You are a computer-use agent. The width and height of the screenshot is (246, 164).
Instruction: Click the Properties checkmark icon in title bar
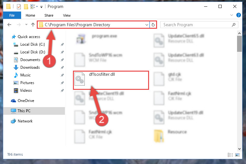click(x=19, y=7)
